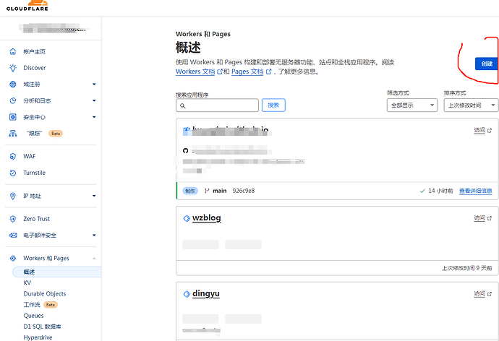
Task: Select Queues in sidebar
Action: [33, 316]
